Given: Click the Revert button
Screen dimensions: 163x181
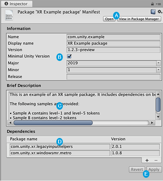Looking at the screenshot, I should coord(137,170).
